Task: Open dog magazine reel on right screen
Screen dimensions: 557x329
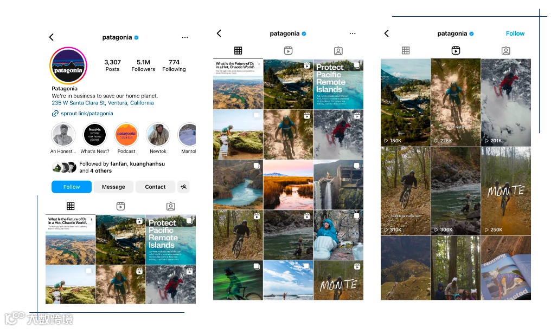Action: point(506,268)
